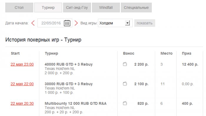The image size is (206, 116).
Task: Click the prize value 0,00 р.
Action: pos(188,84)
